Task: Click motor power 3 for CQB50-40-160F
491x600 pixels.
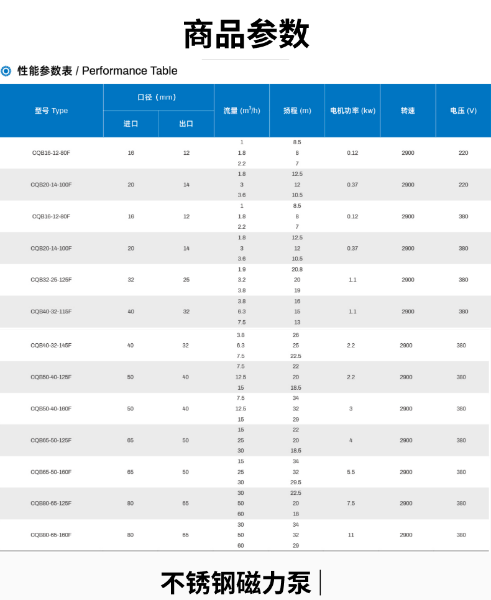Action: click(351, 408)
